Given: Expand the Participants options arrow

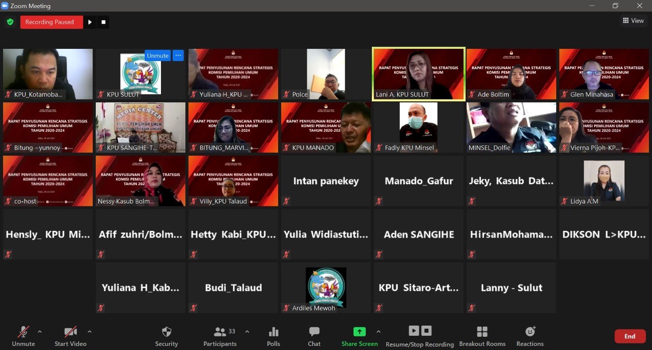Looking at the screenshot, I should 247,332.
